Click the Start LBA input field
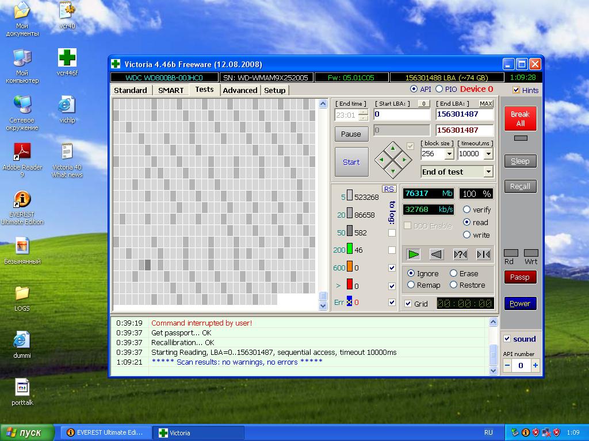This screenshot has width=589, height=441. coord(401,114)
